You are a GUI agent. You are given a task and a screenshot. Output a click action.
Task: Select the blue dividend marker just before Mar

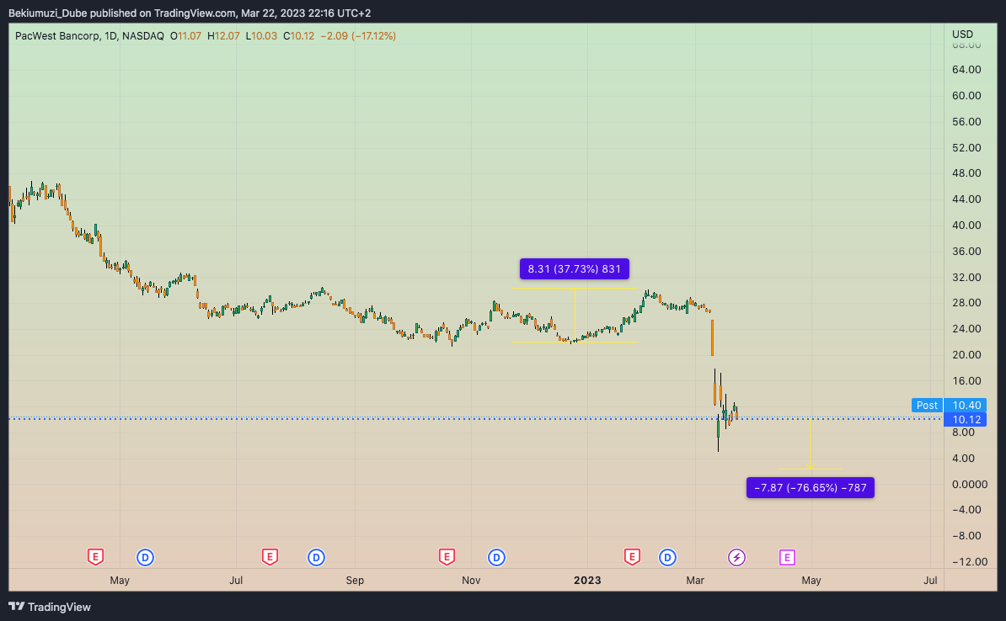click(667, 558)
